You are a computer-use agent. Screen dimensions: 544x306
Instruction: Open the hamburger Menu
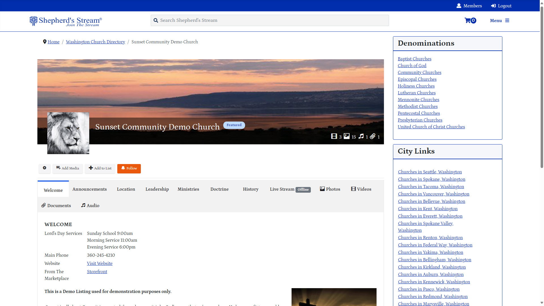point(507,20)
